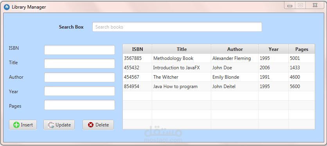Sort table by Year column header
327x146 pixels.
click(273, 49)
